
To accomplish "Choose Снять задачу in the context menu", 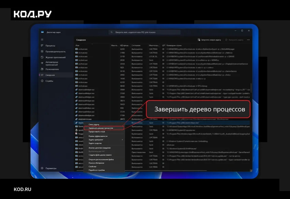I will click(94, 124).
